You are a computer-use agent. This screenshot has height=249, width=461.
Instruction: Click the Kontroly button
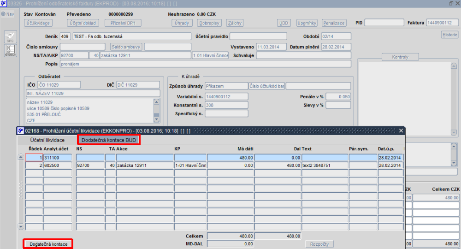(x=400, y=57)
